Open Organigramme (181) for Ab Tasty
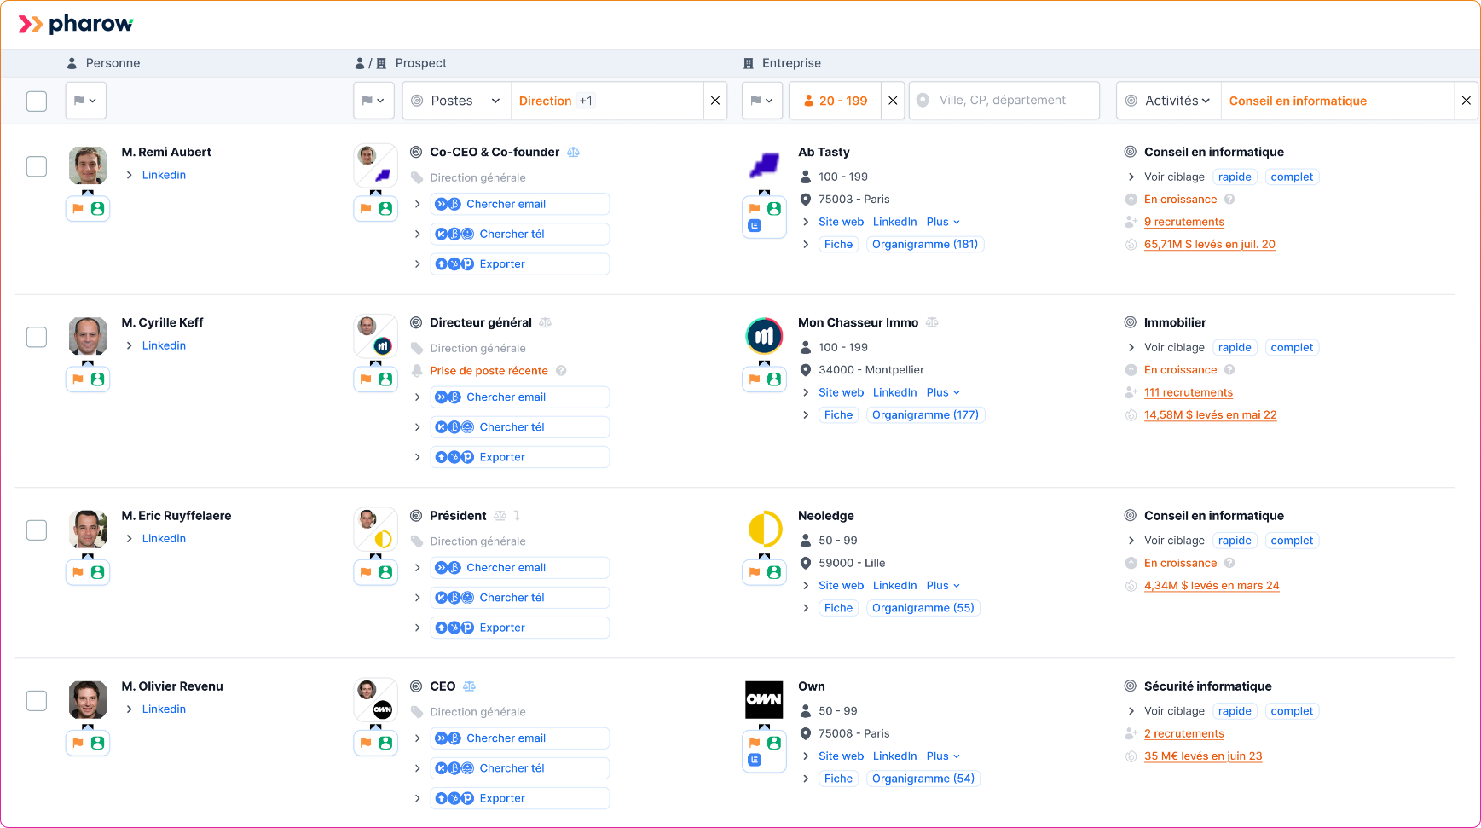1481x828 pixels. (x=925, y=245)
